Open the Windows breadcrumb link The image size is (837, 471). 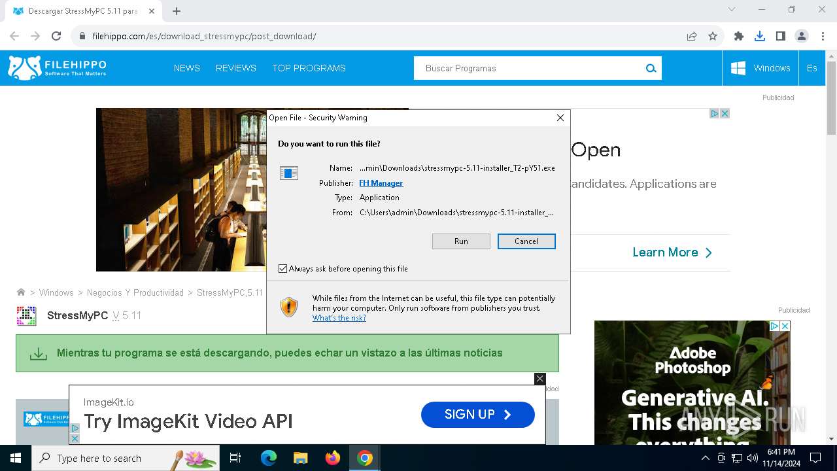pyautogui.click(x=56, y=292)
